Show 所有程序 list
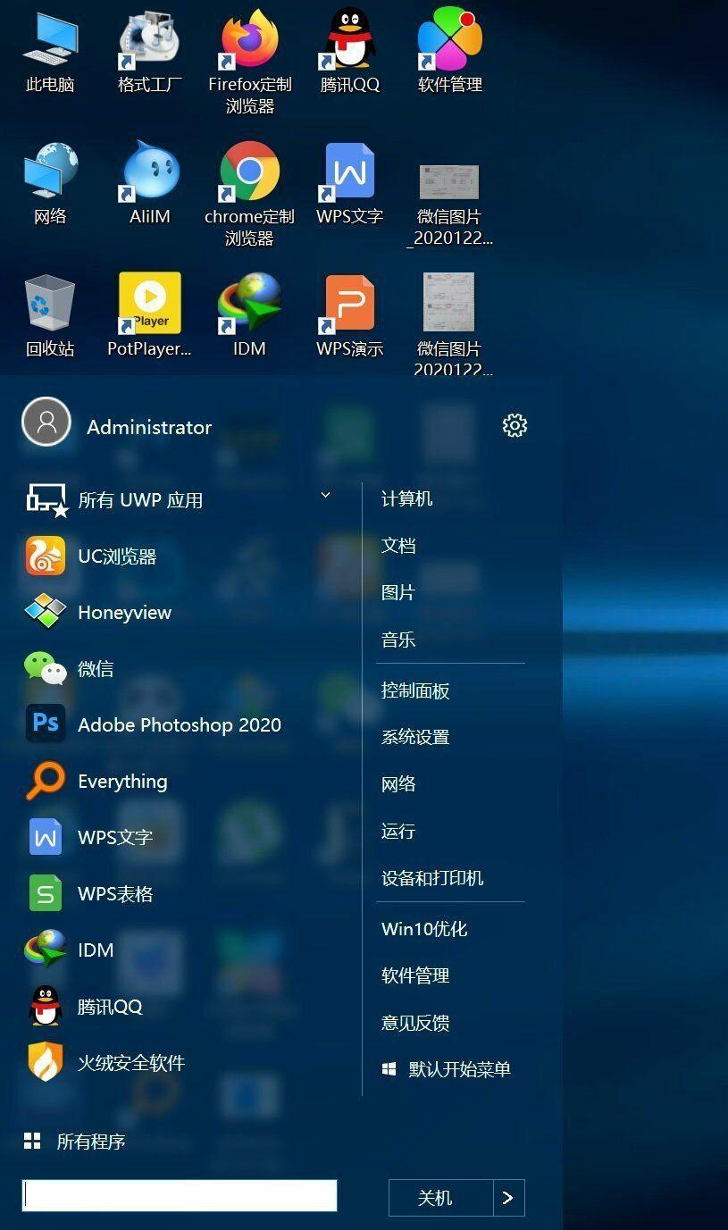 click(x=75, y=1142)
